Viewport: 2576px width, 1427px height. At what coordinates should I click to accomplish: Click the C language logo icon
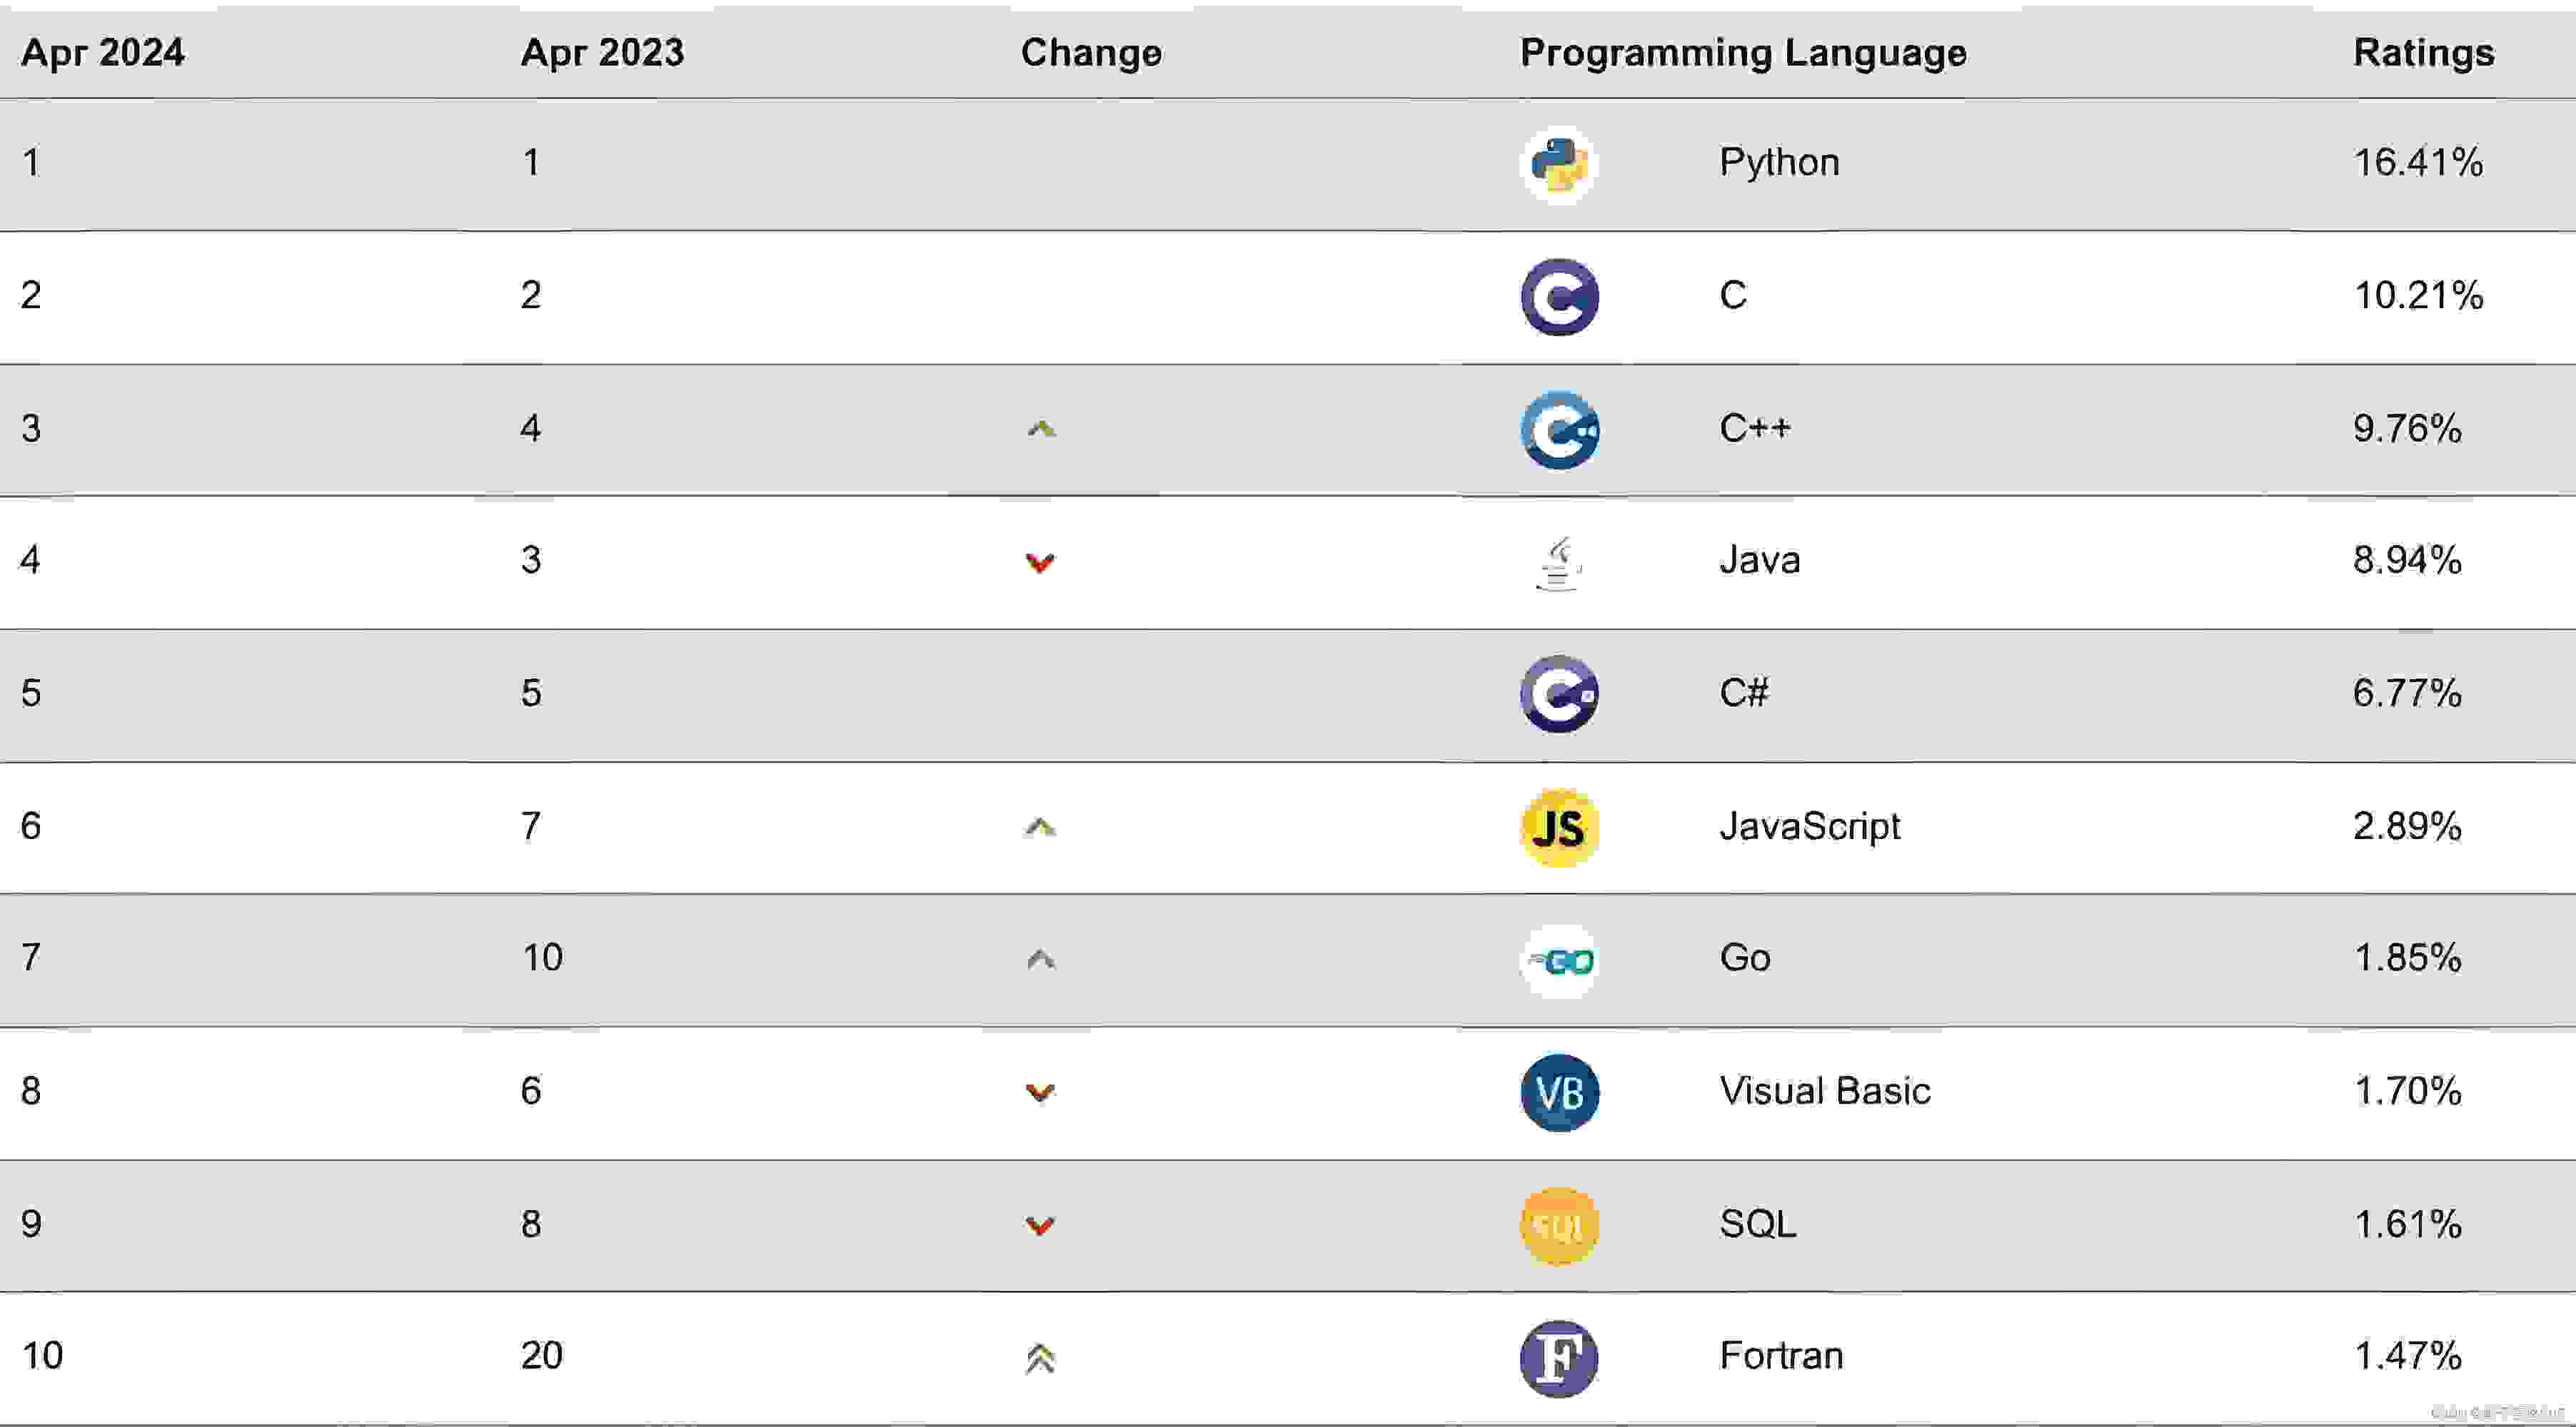click(x=1559, y=297)
